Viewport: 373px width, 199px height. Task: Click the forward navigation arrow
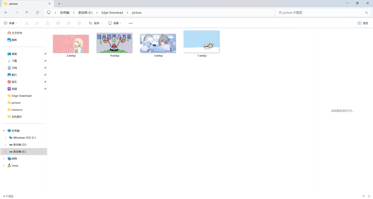16,13
